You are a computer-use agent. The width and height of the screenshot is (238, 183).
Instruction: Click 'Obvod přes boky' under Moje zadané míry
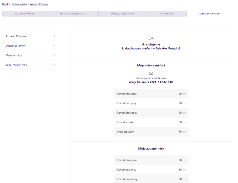pyautogui.click(x=127, y=179)
